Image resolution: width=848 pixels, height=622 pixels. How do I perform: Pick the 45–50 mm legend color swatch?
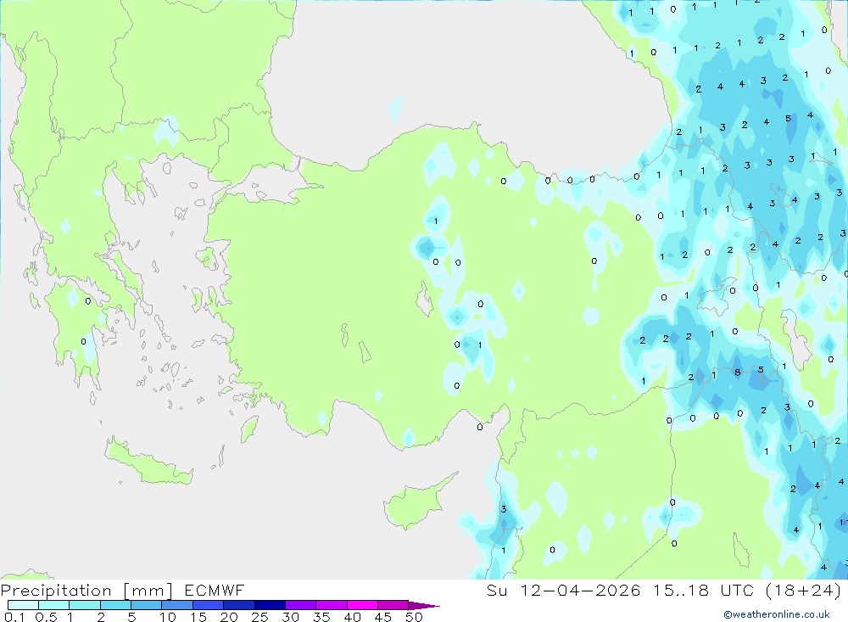coord(393,605)
